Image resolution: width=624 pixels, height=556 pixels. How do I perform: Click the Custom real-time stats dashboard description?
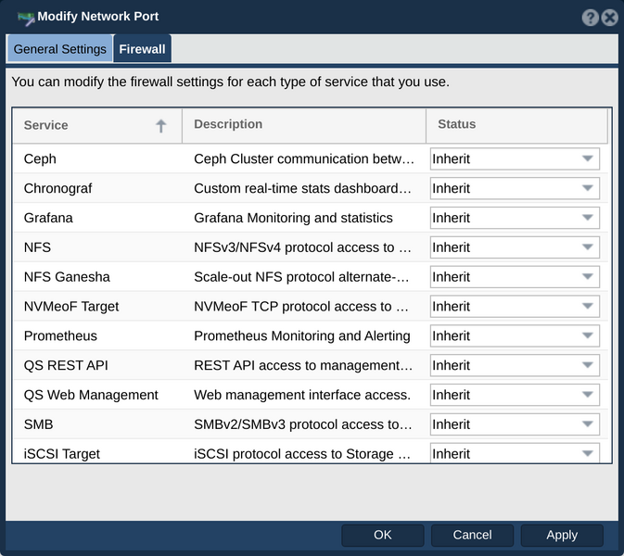[x=302, y=188]
